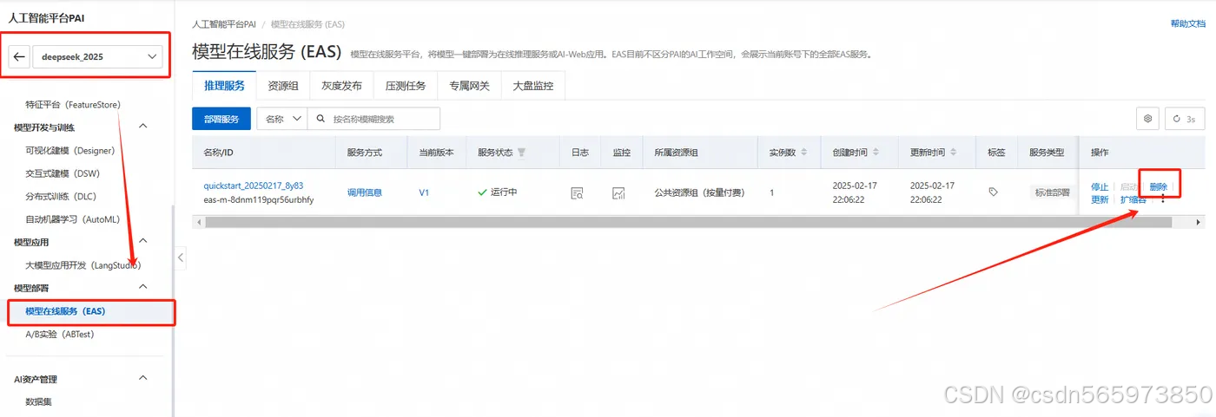Open the deepseek_2025 workspace dropdown

tap(97, 56)
